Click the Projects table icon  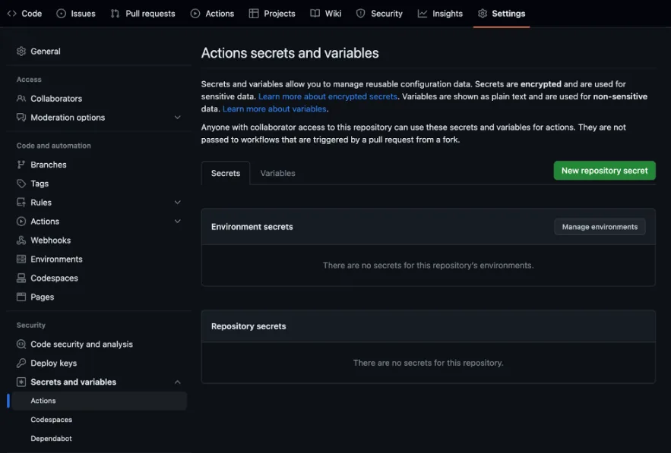point(254,14)
